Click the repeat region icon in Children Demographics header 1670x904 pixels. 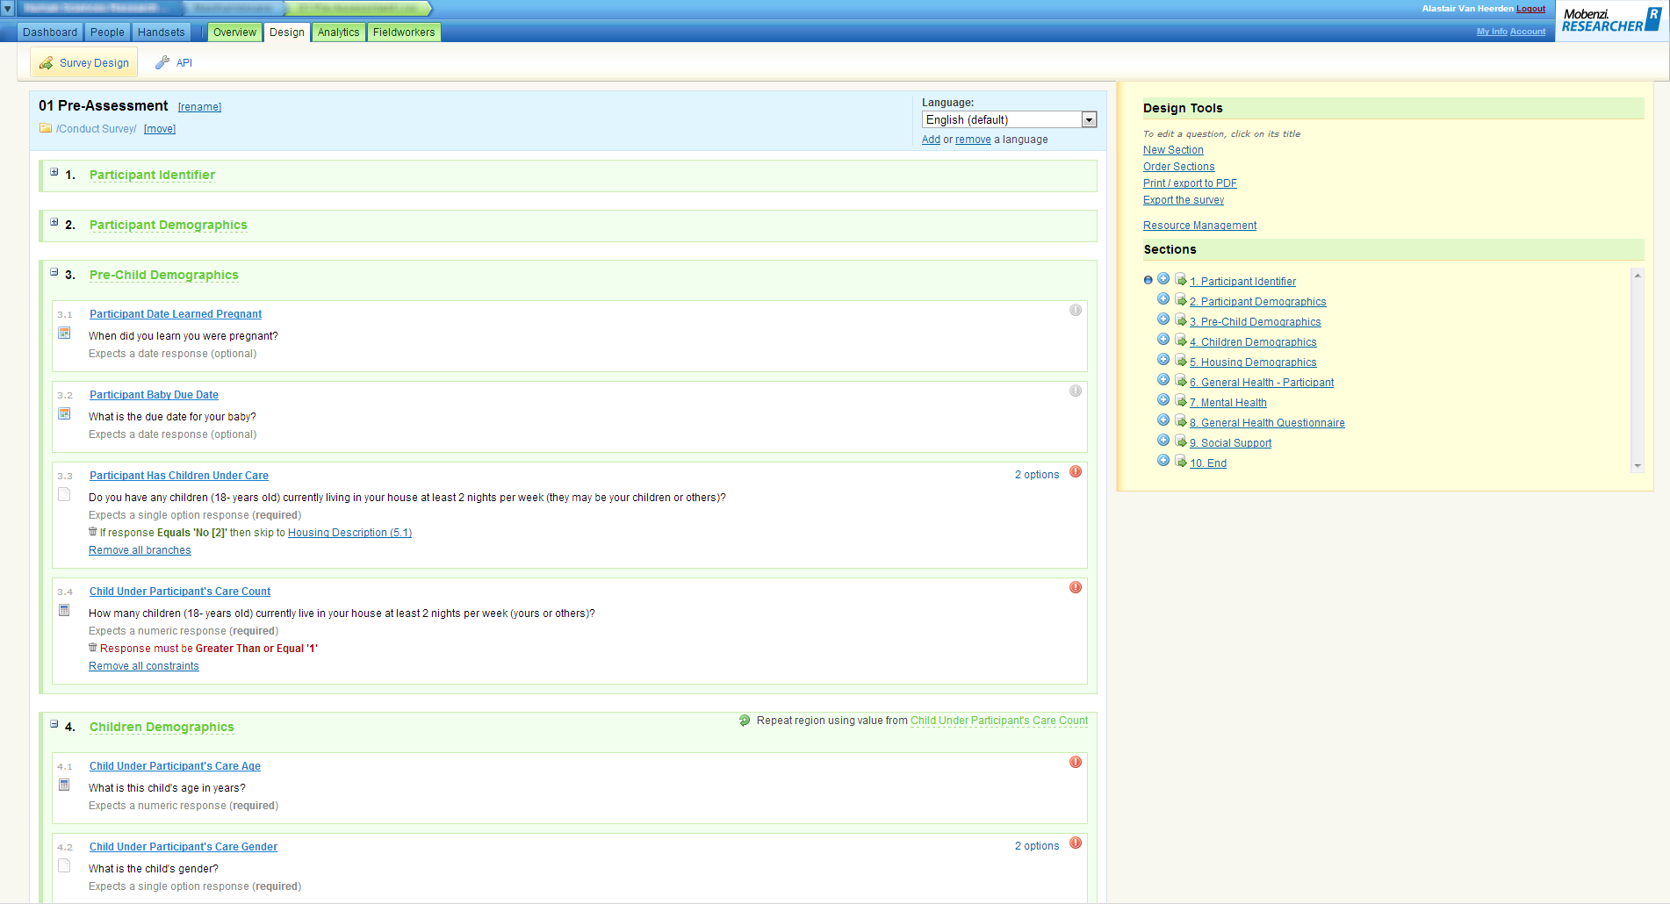[745, 721]
